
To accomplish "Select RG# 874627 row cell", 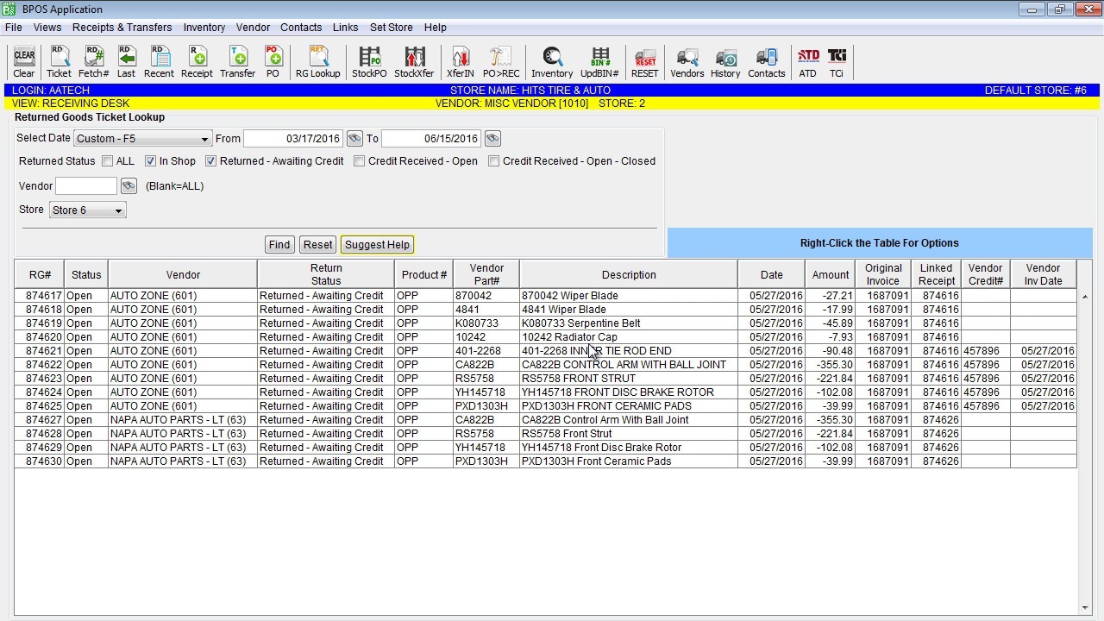I will [40, 420].
